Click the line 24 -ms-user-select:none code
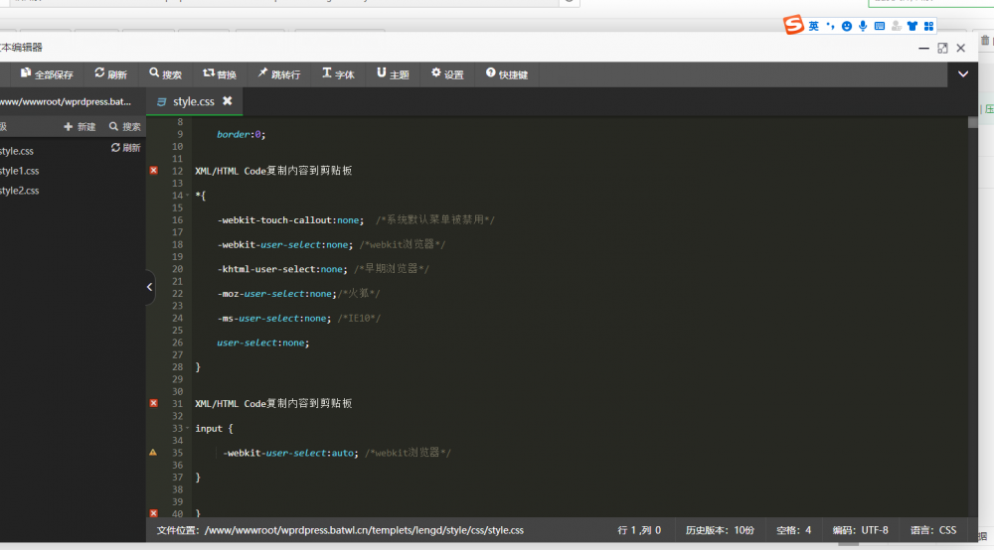Viewport: 994px width, 550px height. 274,319
